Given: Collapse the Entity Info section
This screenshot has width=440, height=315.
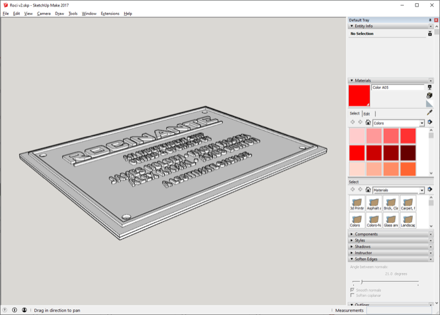Looking at the screenshot, I should coord(351,26).
